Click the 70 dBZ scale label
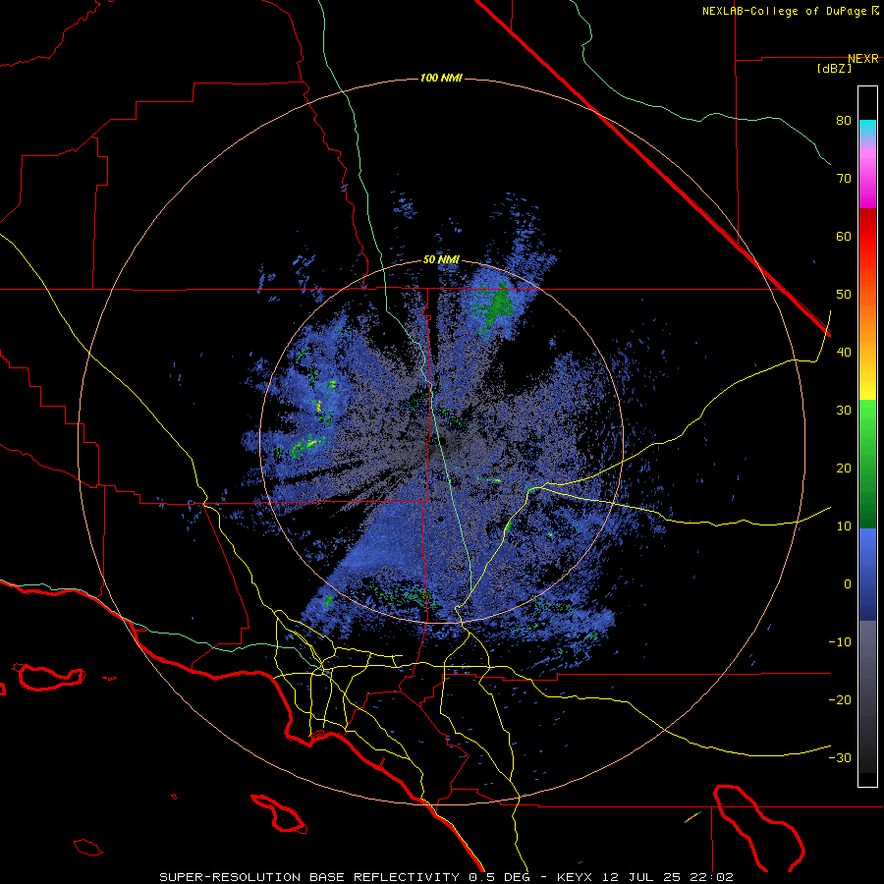Image resolution: width=884 pixels, height=884 pixels. [x=844, y=178]
